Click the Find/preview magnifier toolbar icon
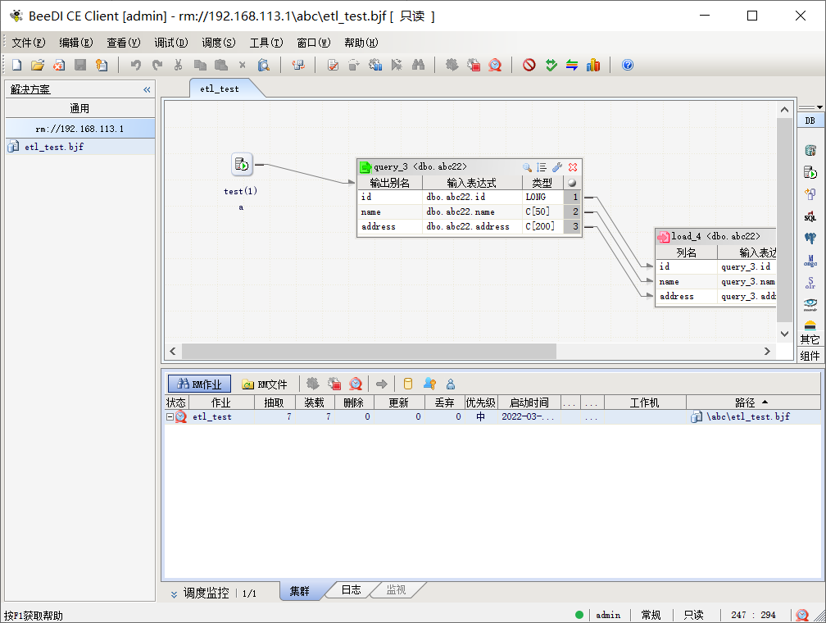This screenshot has height=623, width=826. click(x=263, y=65)
